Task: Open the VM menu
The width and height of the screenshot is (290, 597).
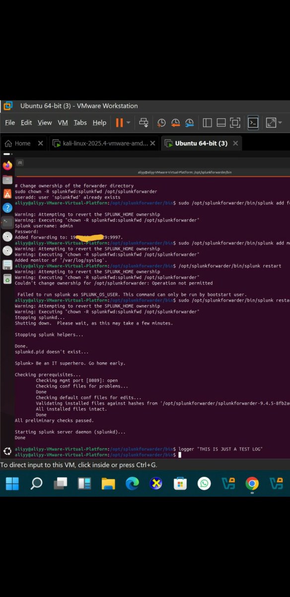Action: tap(63, 122)
